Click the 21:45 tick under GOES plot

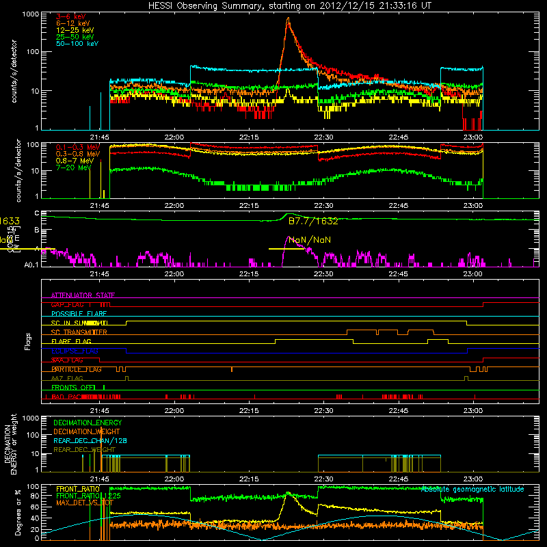[x=99, y=274]
